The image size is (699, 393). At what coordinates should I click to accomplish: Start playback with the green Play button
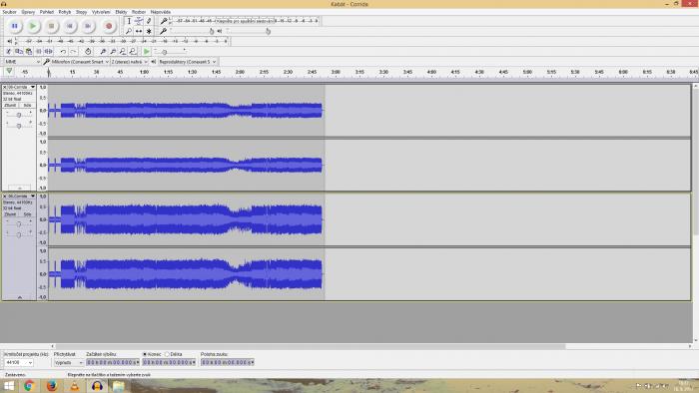(33, 26)
